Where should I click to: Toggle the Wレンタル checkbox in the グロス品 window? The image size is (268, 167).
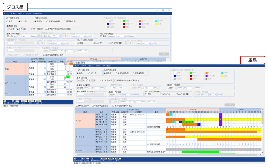[x=93, y=43]
